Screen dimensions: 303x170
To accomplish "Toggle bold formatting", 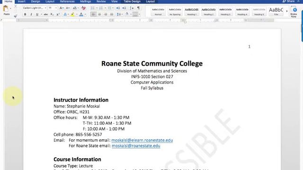I will click(x=25, y=15).
